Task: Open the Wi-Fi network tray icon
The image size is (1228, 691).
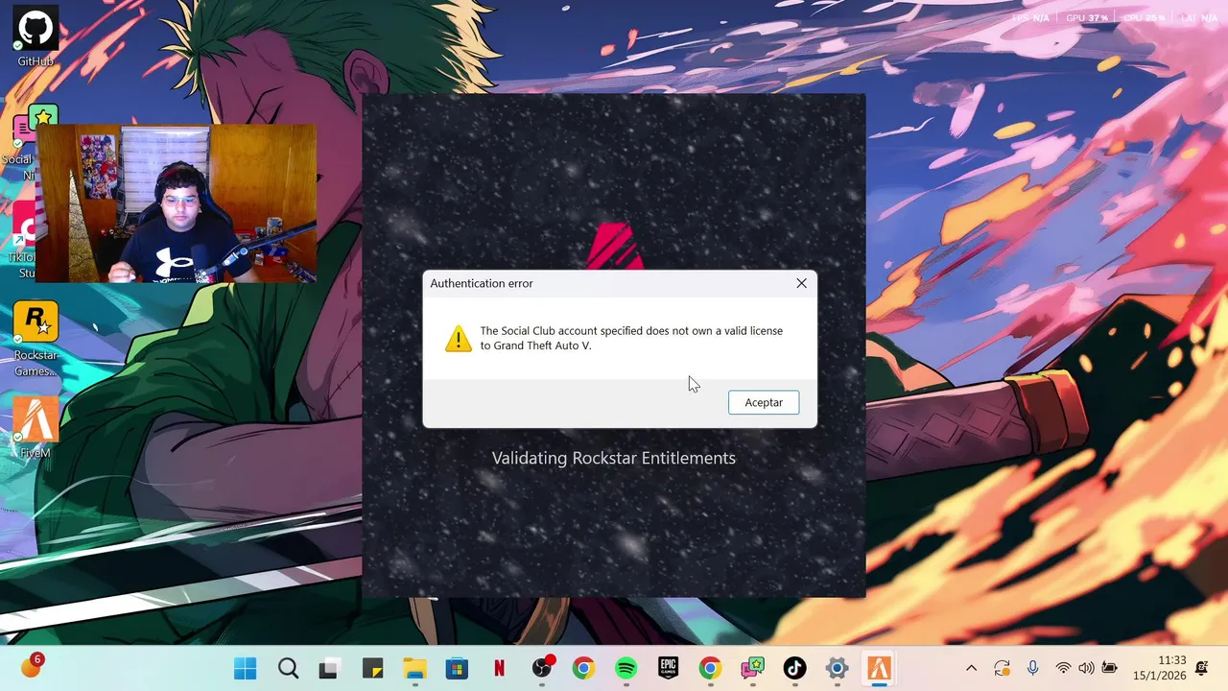Action: [1063, 669]
